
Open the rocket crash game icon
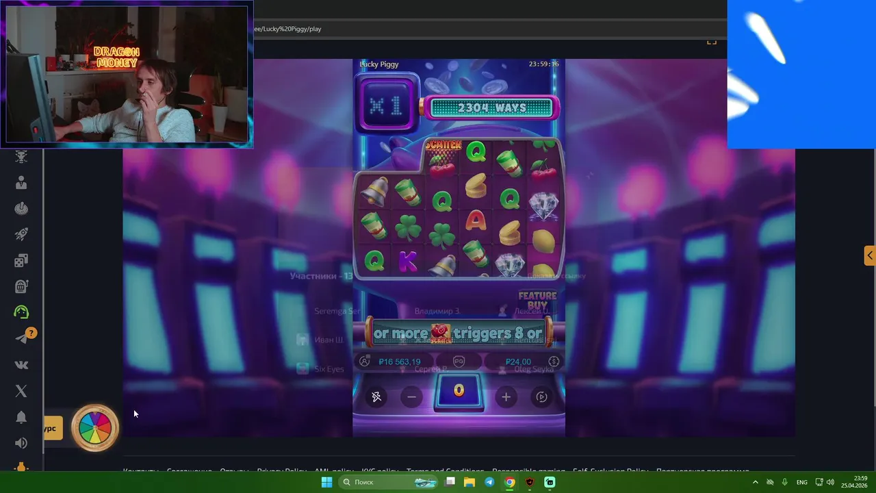[21, 235]
